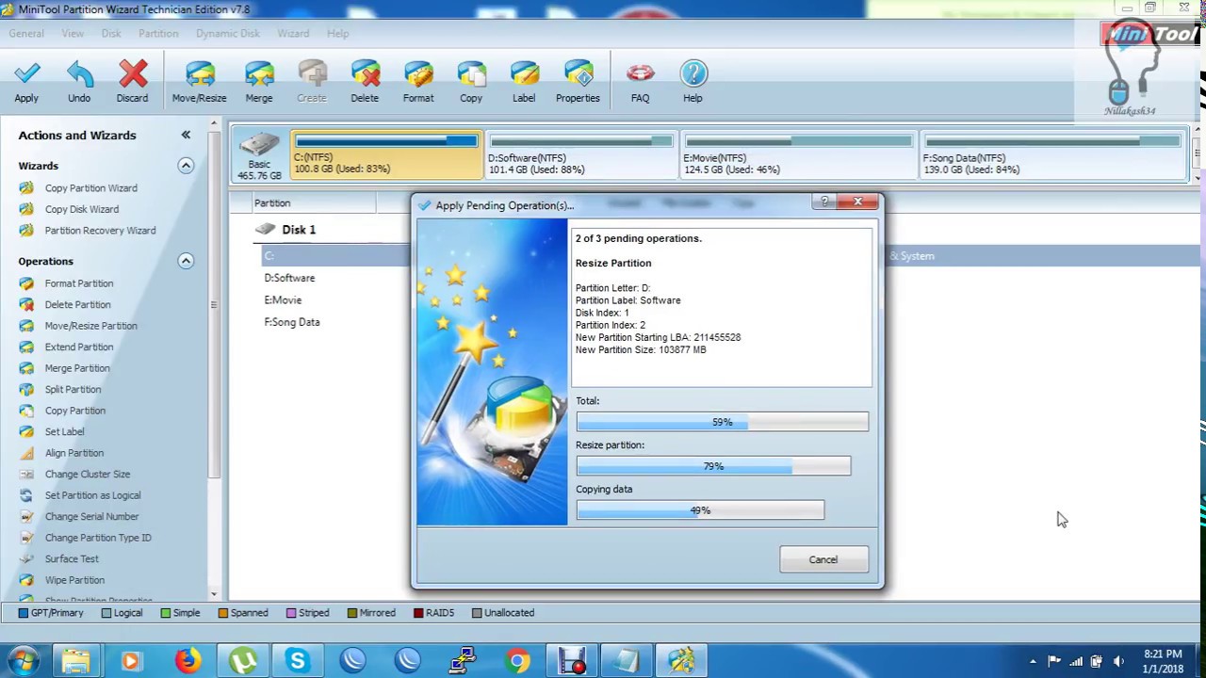
Task: Choose Delete Partition operation in sidebar
Action: point(78,305)
